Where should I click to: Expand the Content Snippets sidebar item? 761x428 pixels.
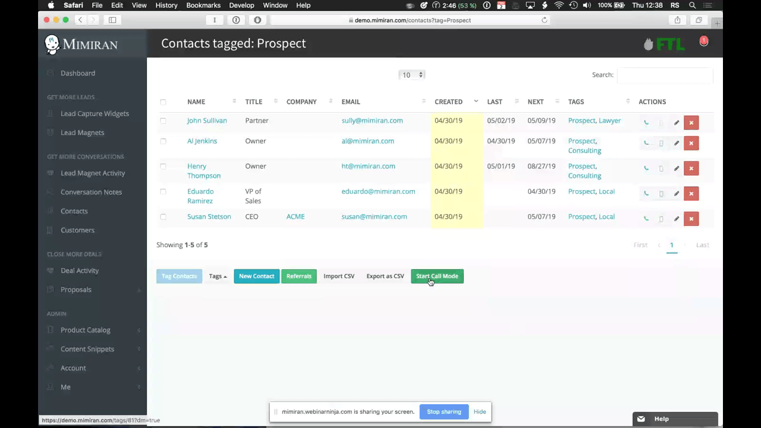tap(87, 349)
